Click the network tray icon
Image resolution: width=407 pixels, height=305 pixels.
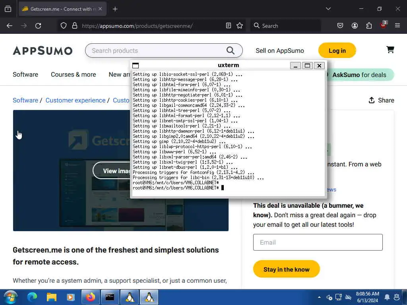click(x=339, y=297)
